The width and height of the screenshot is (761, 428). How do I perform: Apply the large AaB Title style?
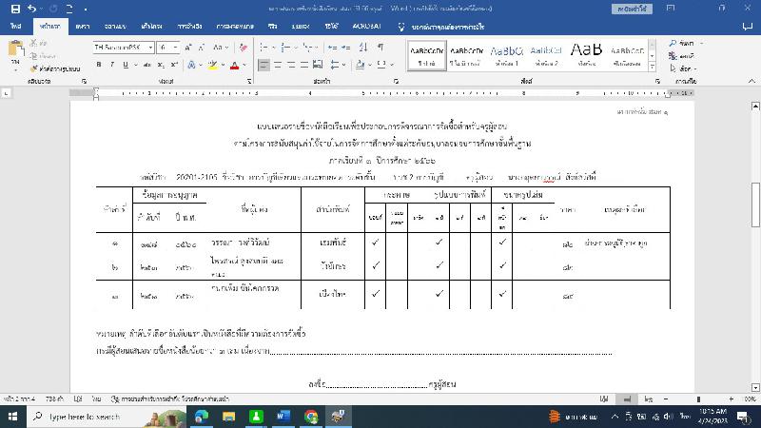586,56
